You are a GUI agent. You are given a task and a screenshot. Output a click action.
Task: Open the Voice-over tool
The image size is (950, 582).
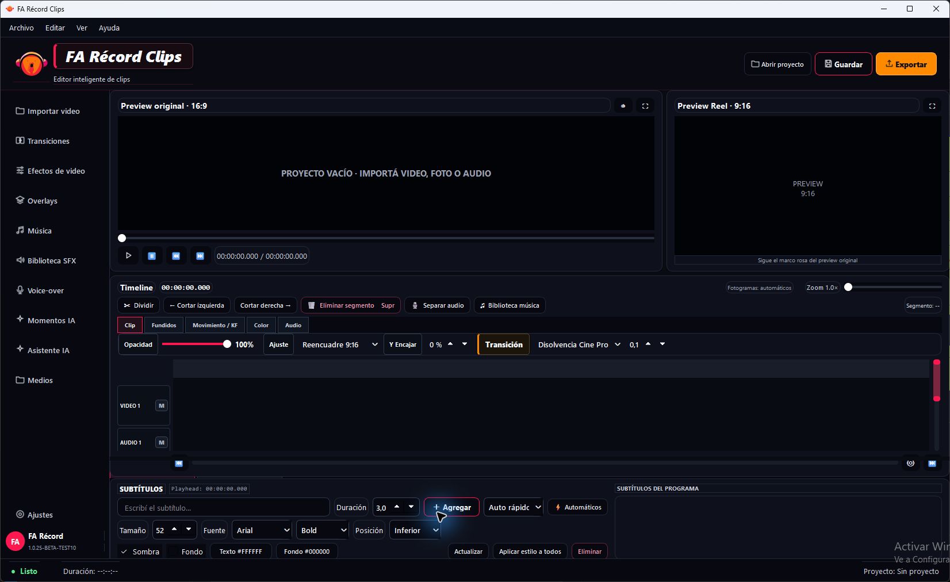[40, 290]
